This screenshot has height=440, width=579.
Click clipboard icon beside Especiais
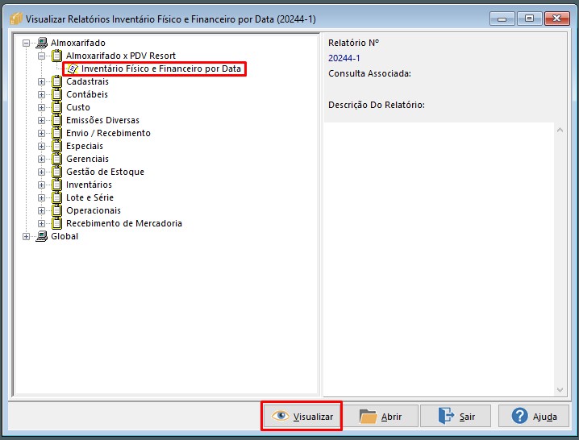pyautogui.click(x=56, y=146)
